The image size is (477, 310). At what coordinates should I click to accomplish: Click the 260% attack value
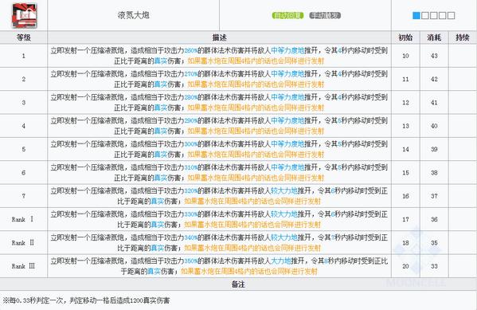[x=191, y=51]
